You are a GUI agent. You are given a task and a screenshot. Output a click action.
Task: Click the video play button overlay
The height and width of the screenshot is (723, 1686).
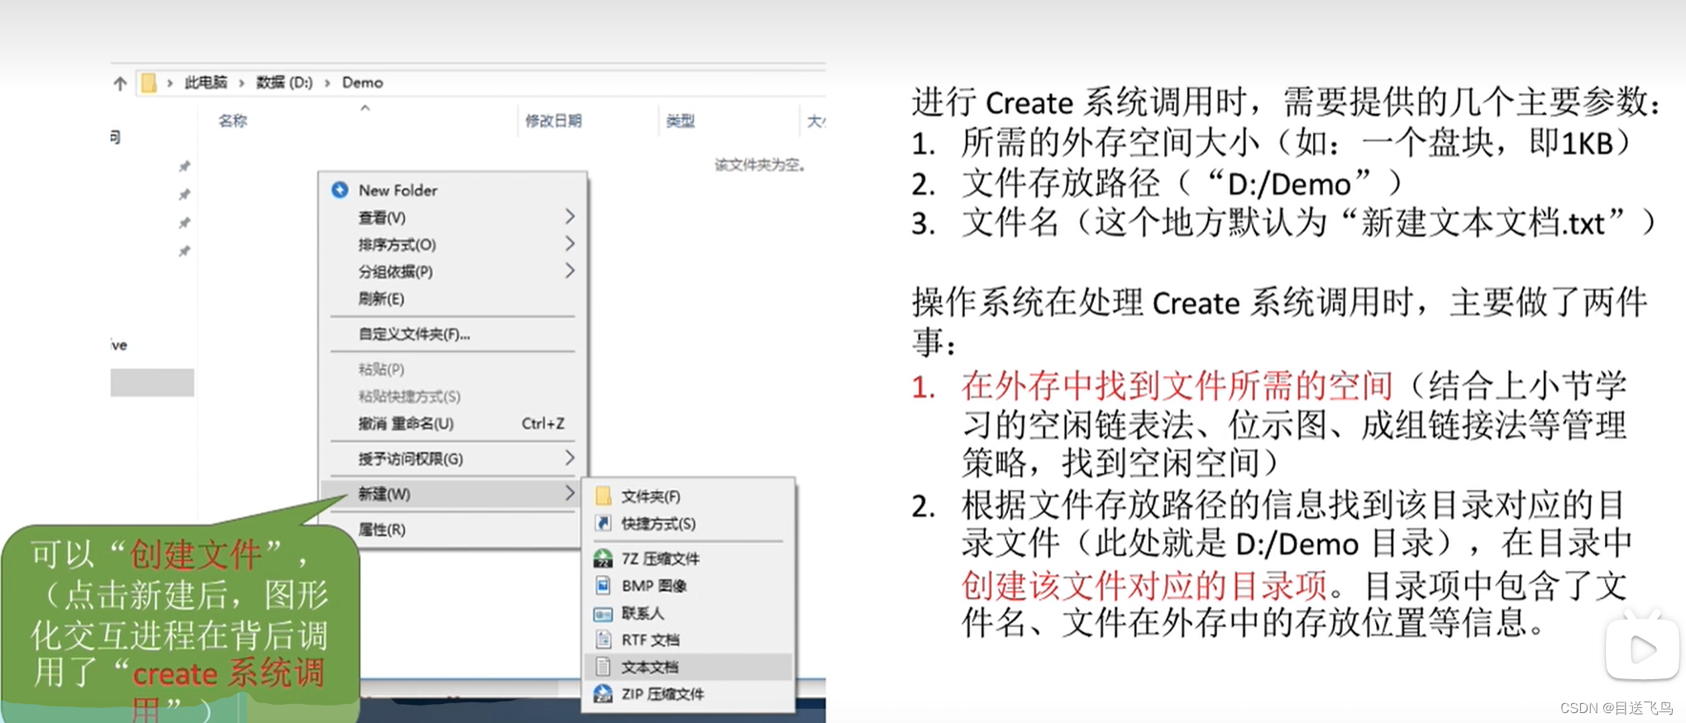1642,649
